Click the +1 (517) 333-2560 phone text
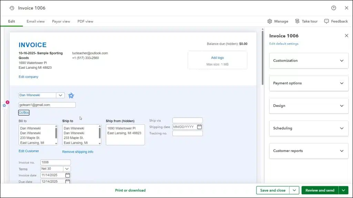 pyautogui.click(x=85, y=58)
